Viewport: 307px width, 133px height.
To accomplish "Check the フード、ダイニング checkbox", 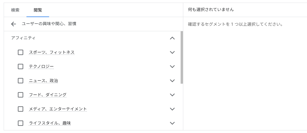I will pyautogui.click(x=21, y=95).
